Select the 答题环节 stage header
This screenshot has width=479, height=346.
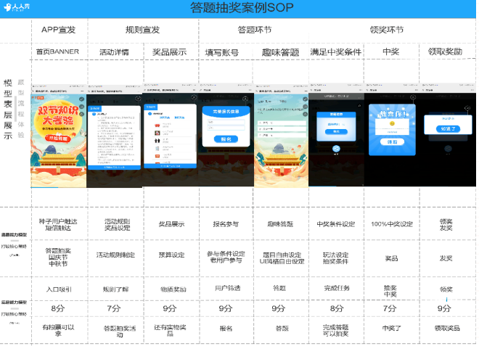pyautogui.click(x=255, y=30)
